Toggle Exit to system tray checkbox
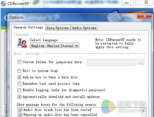Viewport: 154px width, 117px height. coord(19,71)
